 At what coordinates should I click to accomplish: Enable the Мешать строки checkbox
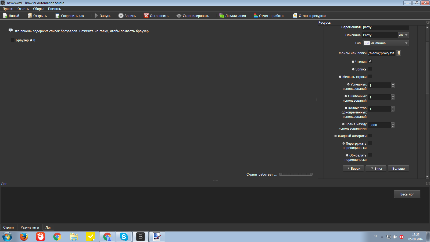[x=370, y=77]
